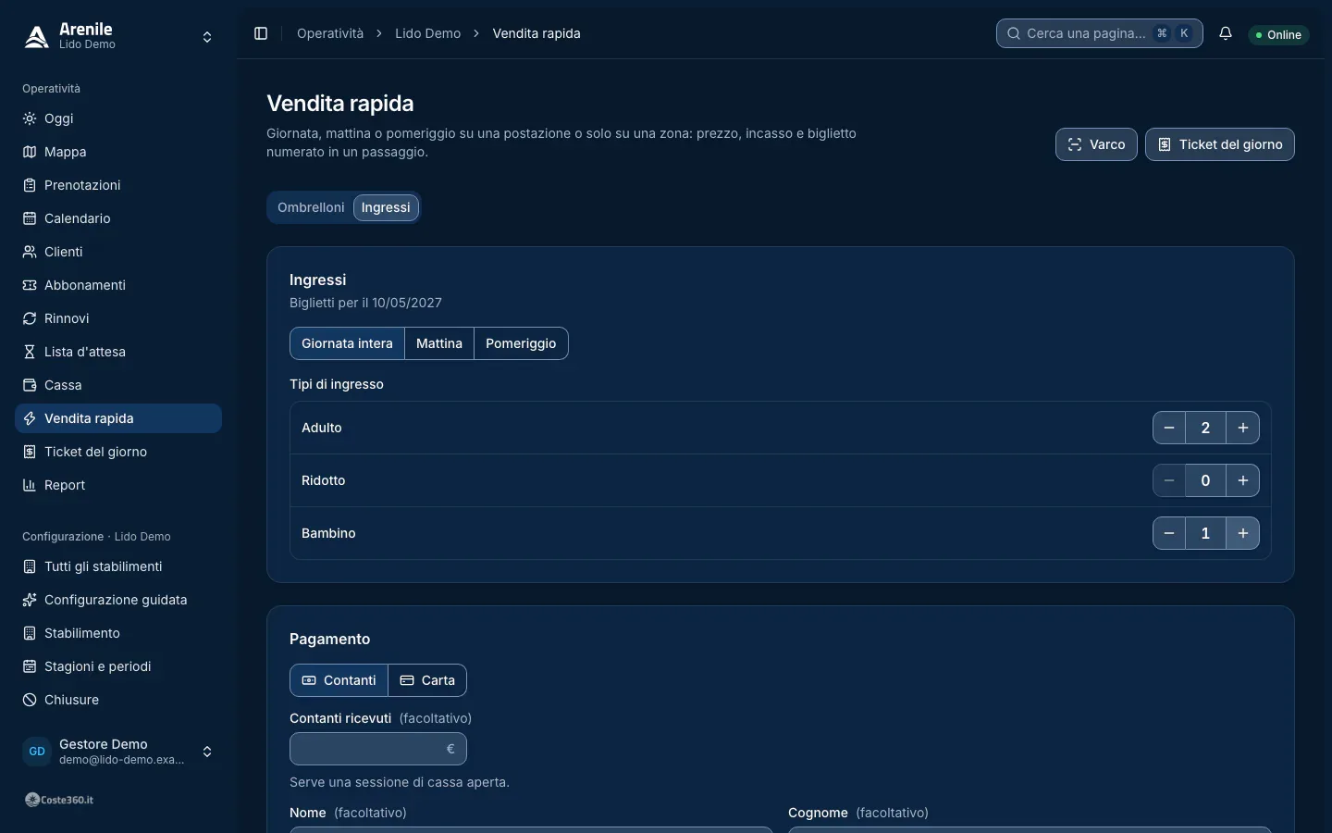Select Mattina time slot
Image resolution: width=1332 pixels, height=833 pixels.
[439, 343]
